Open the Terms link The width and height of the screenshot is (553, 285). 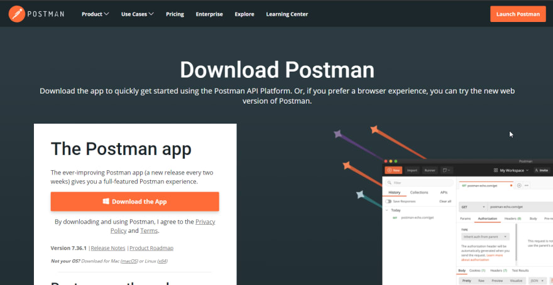[x=149, y=231]
